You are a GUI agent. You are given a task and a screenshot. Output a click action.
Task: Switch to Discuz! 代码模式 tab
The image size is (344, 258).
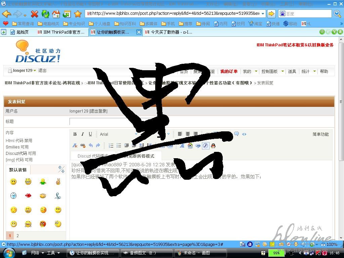click(x=93, y=156)
